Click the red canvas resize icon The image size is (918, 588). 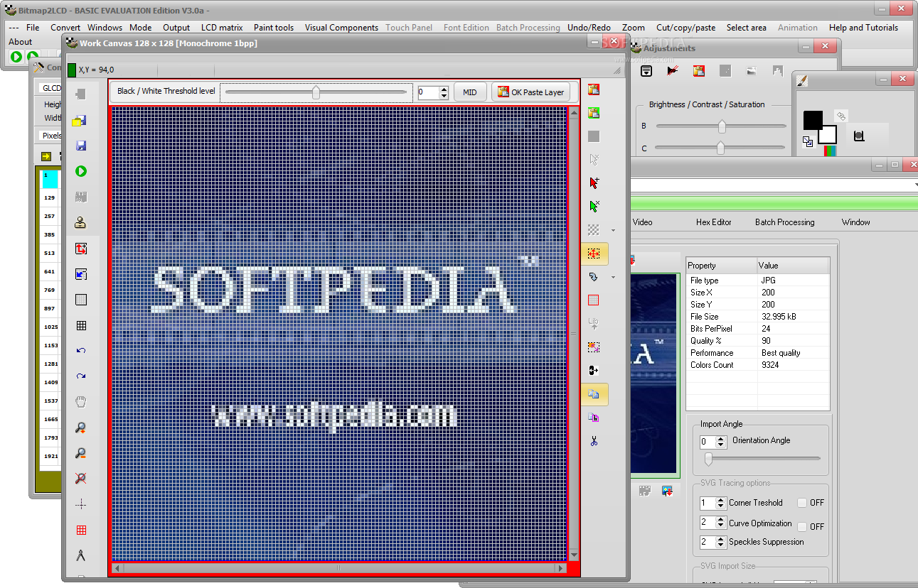point(81,249)
